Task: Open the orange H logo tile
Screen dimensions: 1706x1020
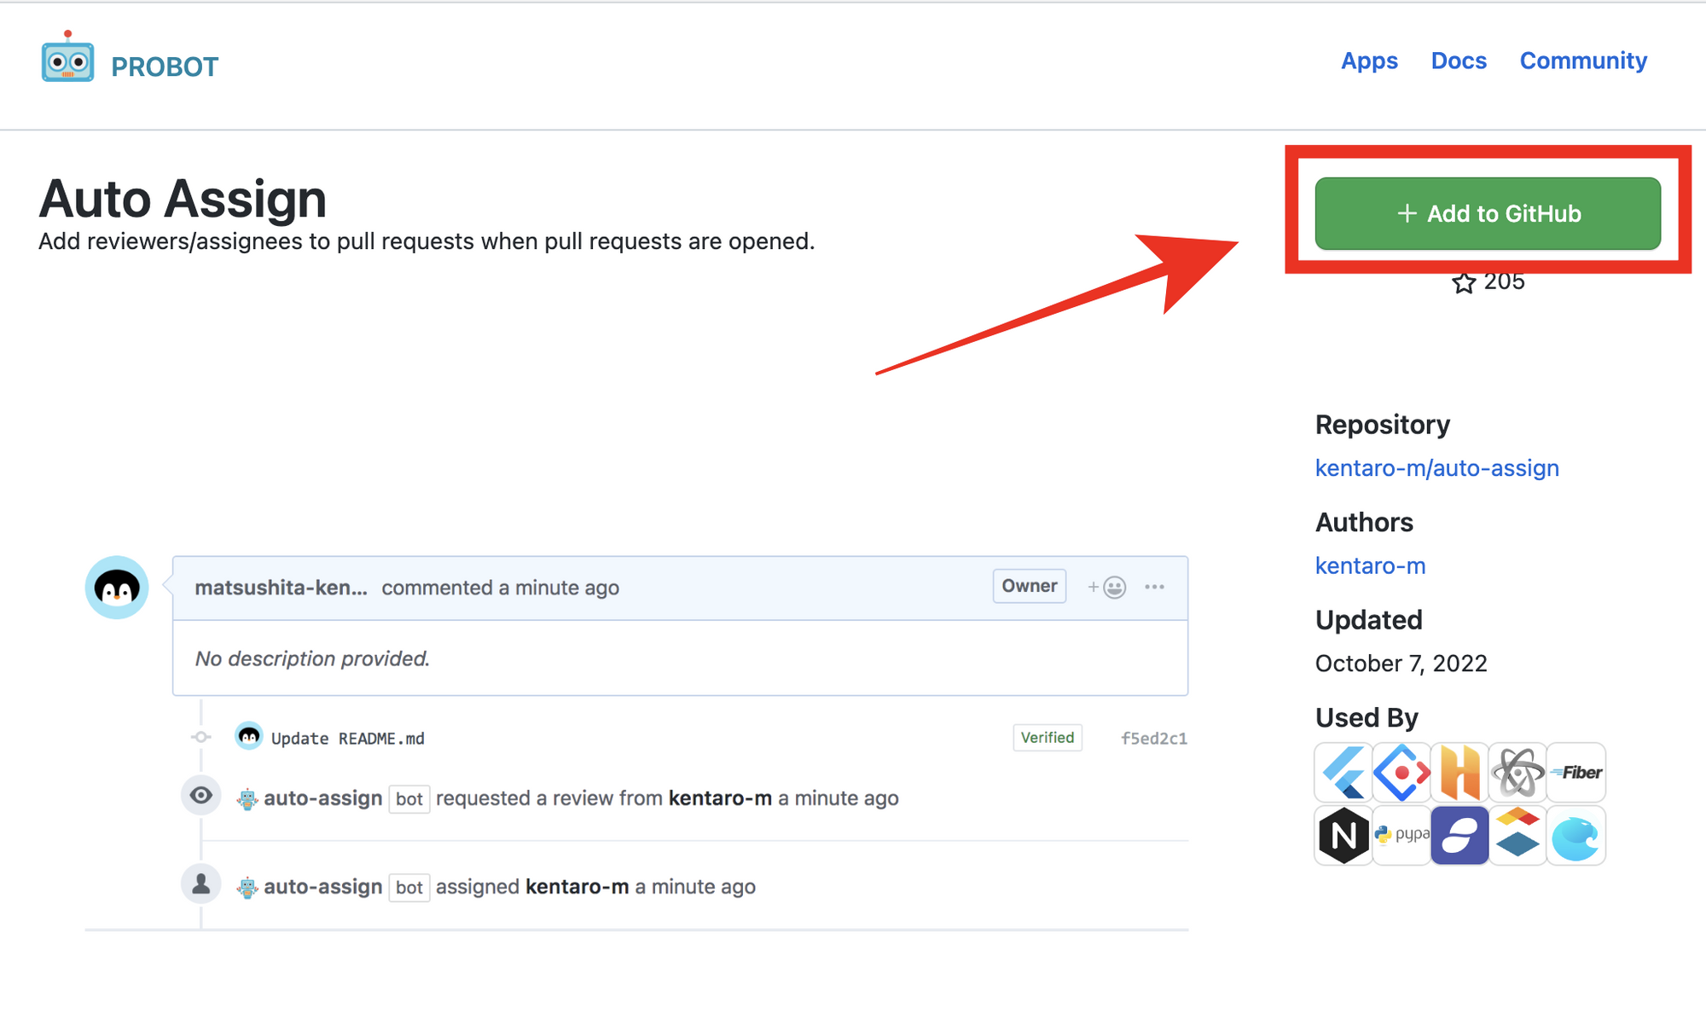Action: click(1459, 773)
